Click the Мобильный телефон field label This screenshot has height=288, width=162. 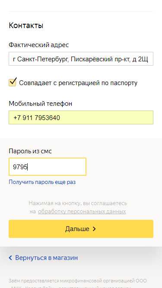(x=41, y=104)
